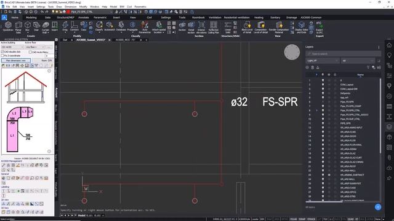394x221 pixels.
Task: Click the Copy tool in Modify group
Action: tap(84, 26)
